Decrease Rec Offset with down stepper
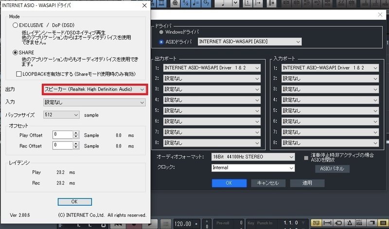This screenshot has width=389, height=229. 76,147
